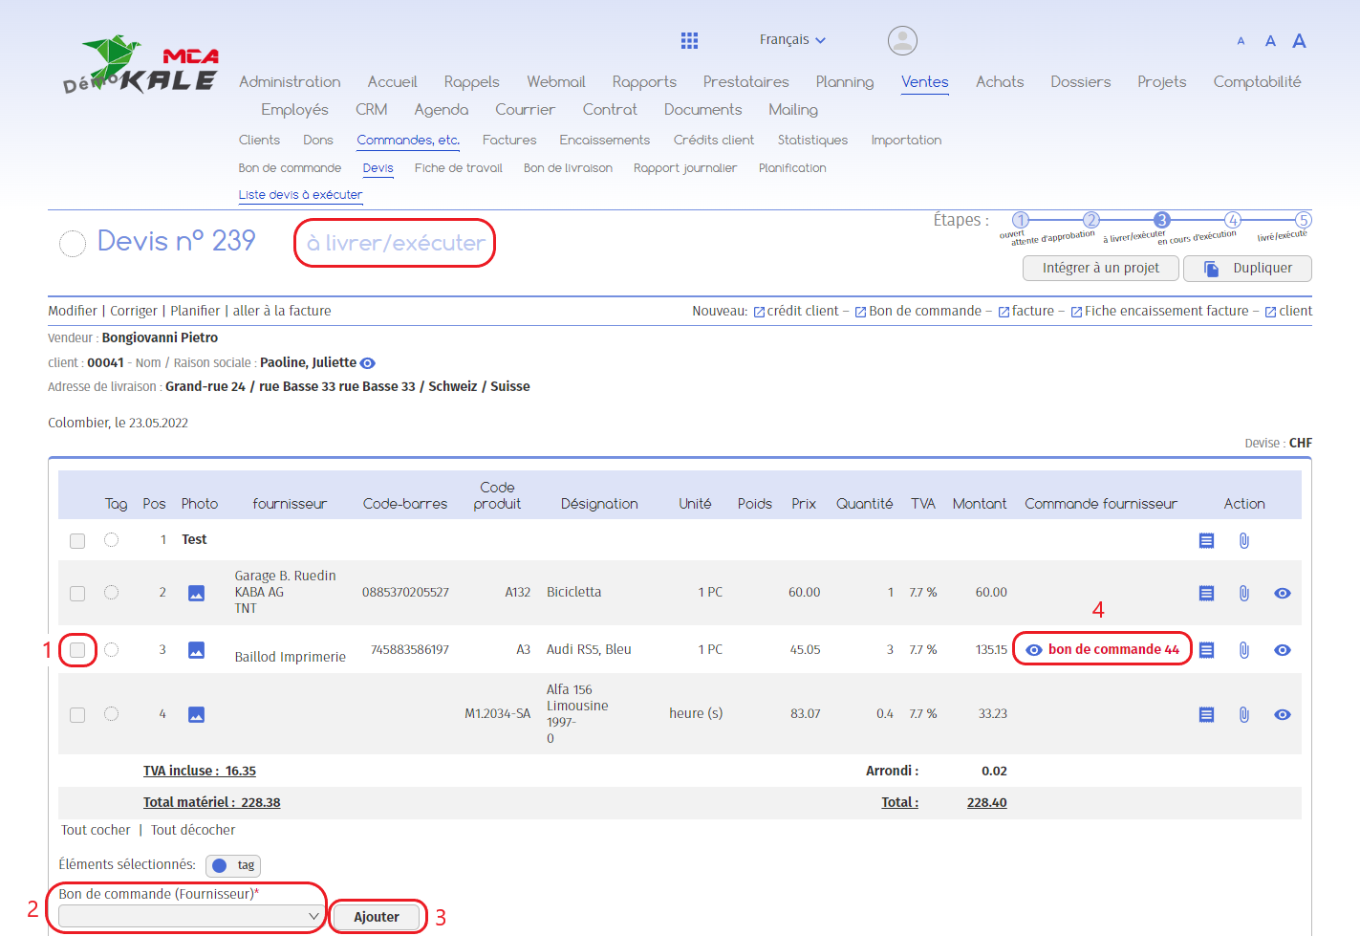Open attachment paperclip for Audi RS5 row

pyautogui.click(x=1243, y=650)
